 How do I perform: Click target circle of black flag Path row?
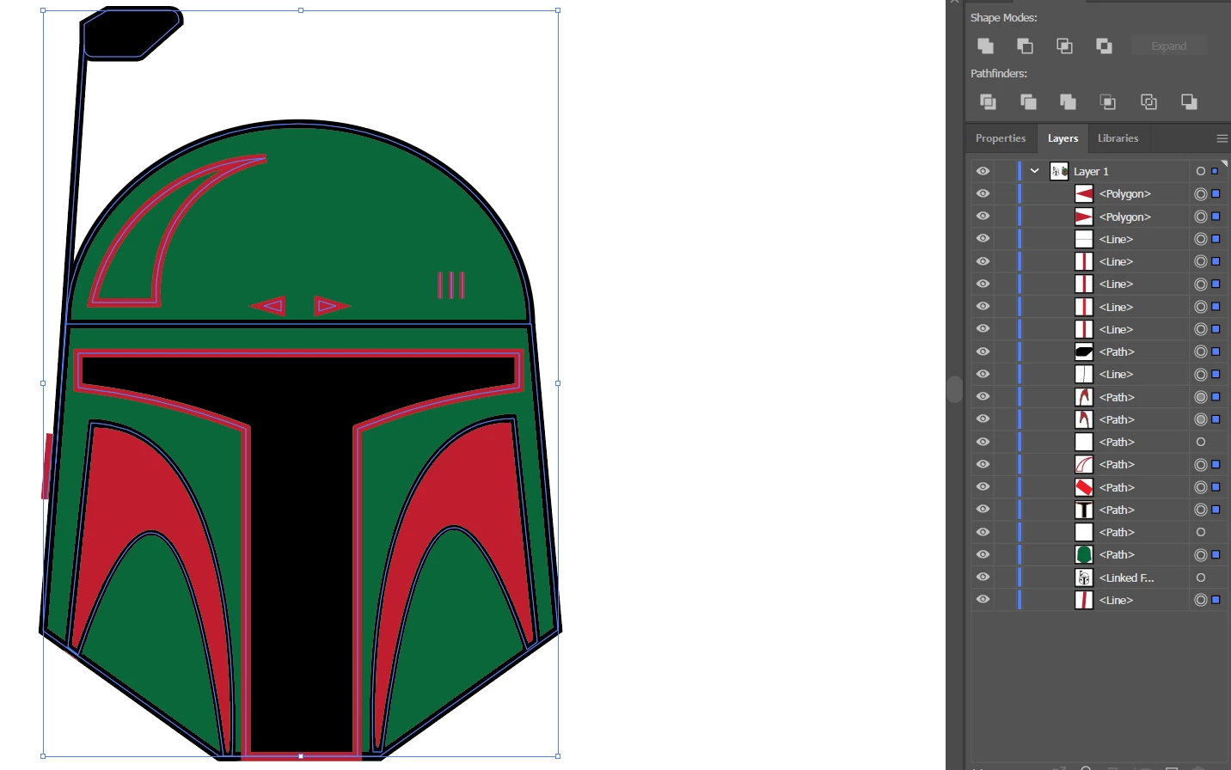(x=1201, y=351)
